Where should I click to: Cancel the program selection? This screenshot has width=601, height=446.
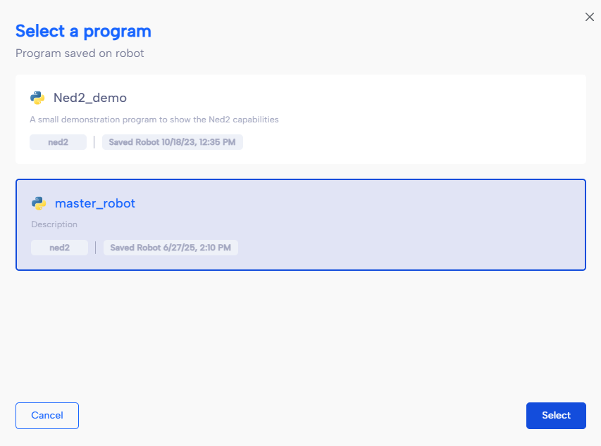coord(47,415)
